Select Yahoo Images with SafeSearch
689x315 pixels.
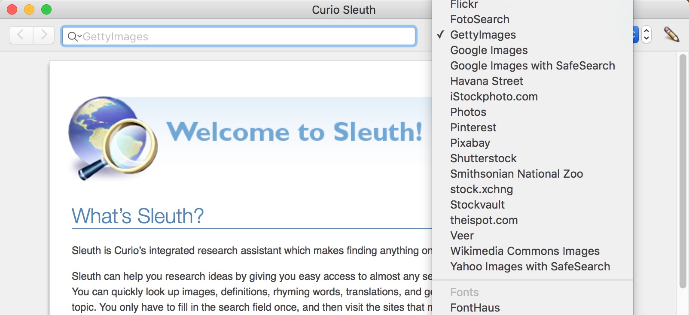(533, 267)
